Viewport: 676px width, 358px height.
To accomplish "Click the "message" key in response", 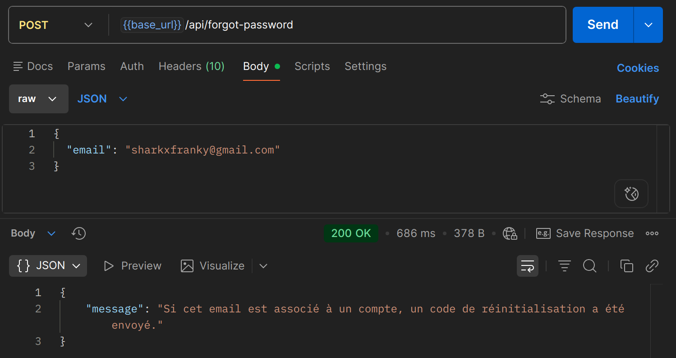I will tap(115, 309).
